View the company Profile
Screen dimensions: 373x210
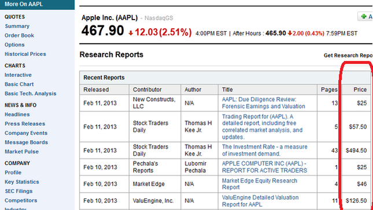pos(13,172)
